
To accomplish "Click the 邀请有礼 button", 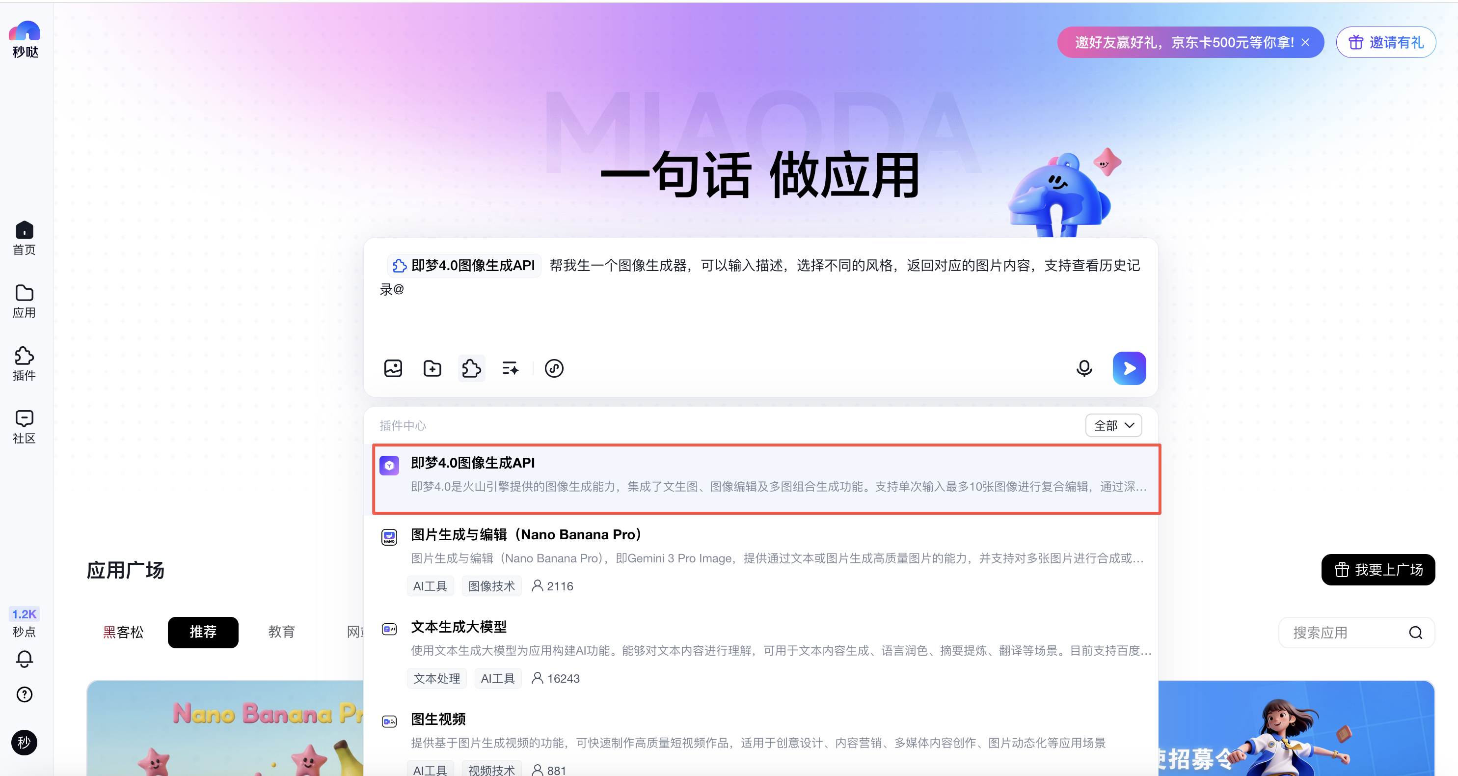I will (x=1385, y=42).
